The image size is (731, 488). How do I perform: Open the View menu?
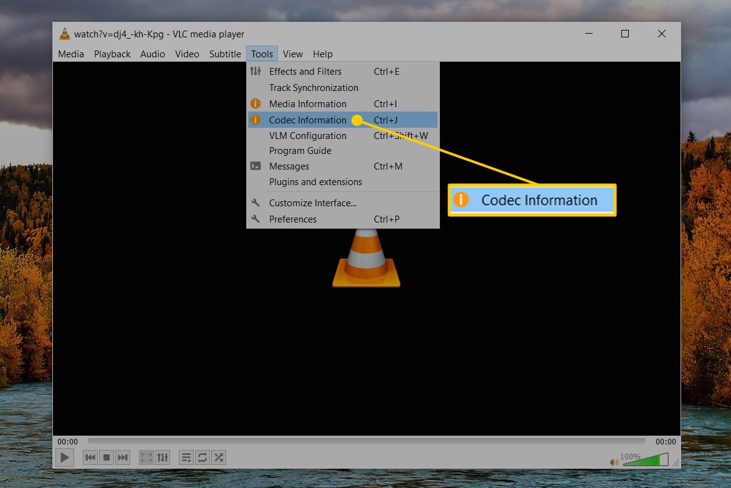[x=293, y=54]
